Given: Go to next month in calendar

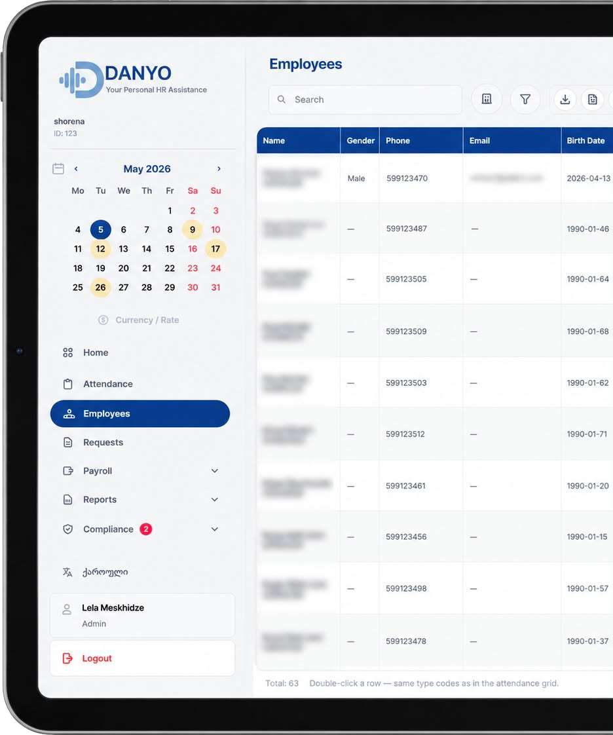Looking at the screenshot, I should pos(219,169).
